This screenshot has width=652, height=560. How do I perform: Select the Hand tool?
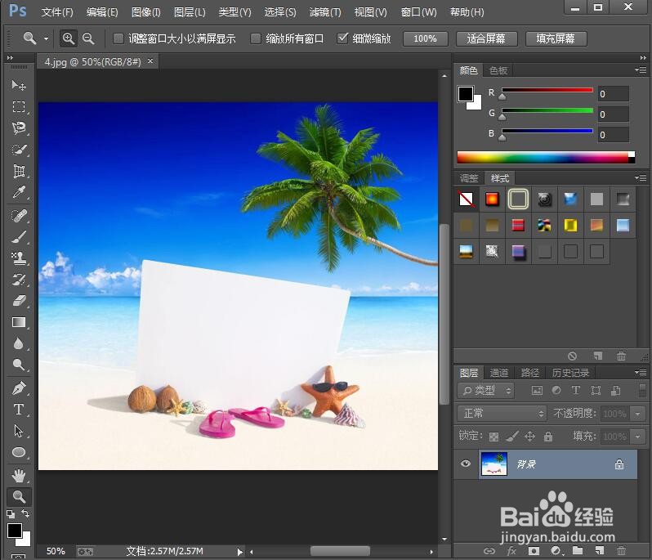tap(18, 475)
